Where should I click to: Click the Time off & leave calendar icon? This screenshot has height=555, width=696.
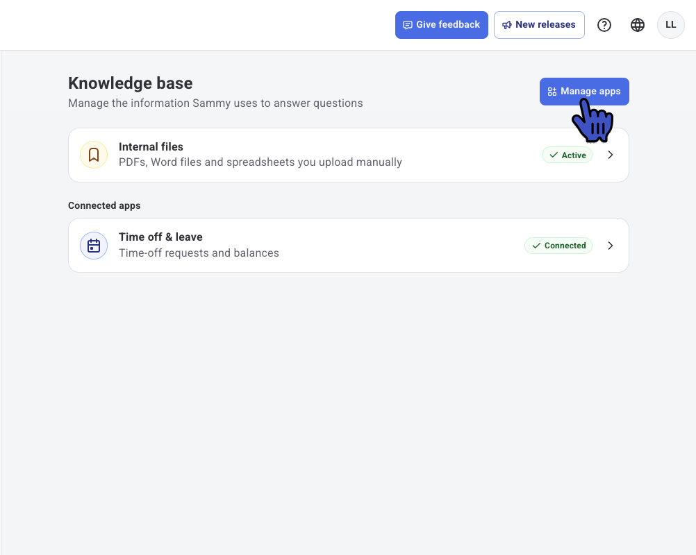click(x=94, y=245)
